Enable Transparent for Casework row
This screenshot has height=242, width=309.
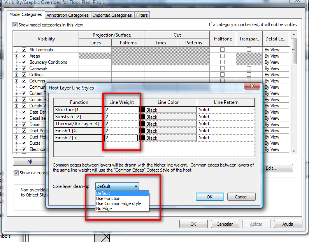tap(249, 68)
